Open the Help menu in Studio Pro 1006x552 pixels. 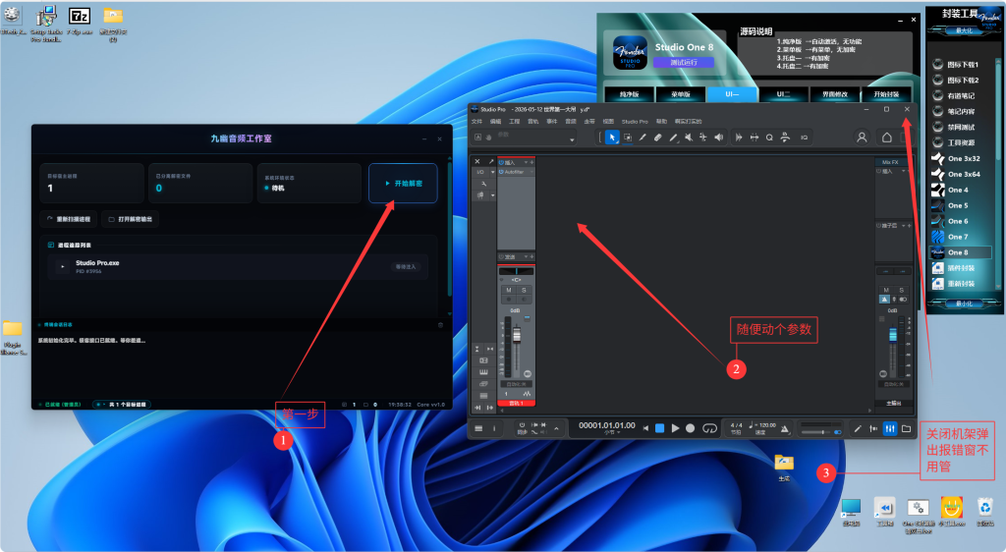tap(661, 121)
